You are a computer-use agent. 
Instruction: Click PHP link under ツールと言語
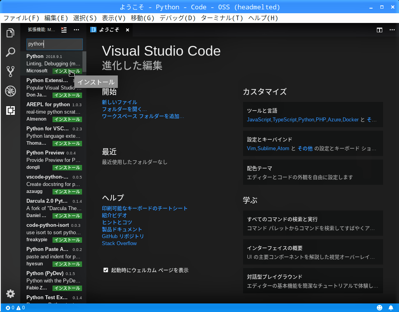tap(321, 119)
